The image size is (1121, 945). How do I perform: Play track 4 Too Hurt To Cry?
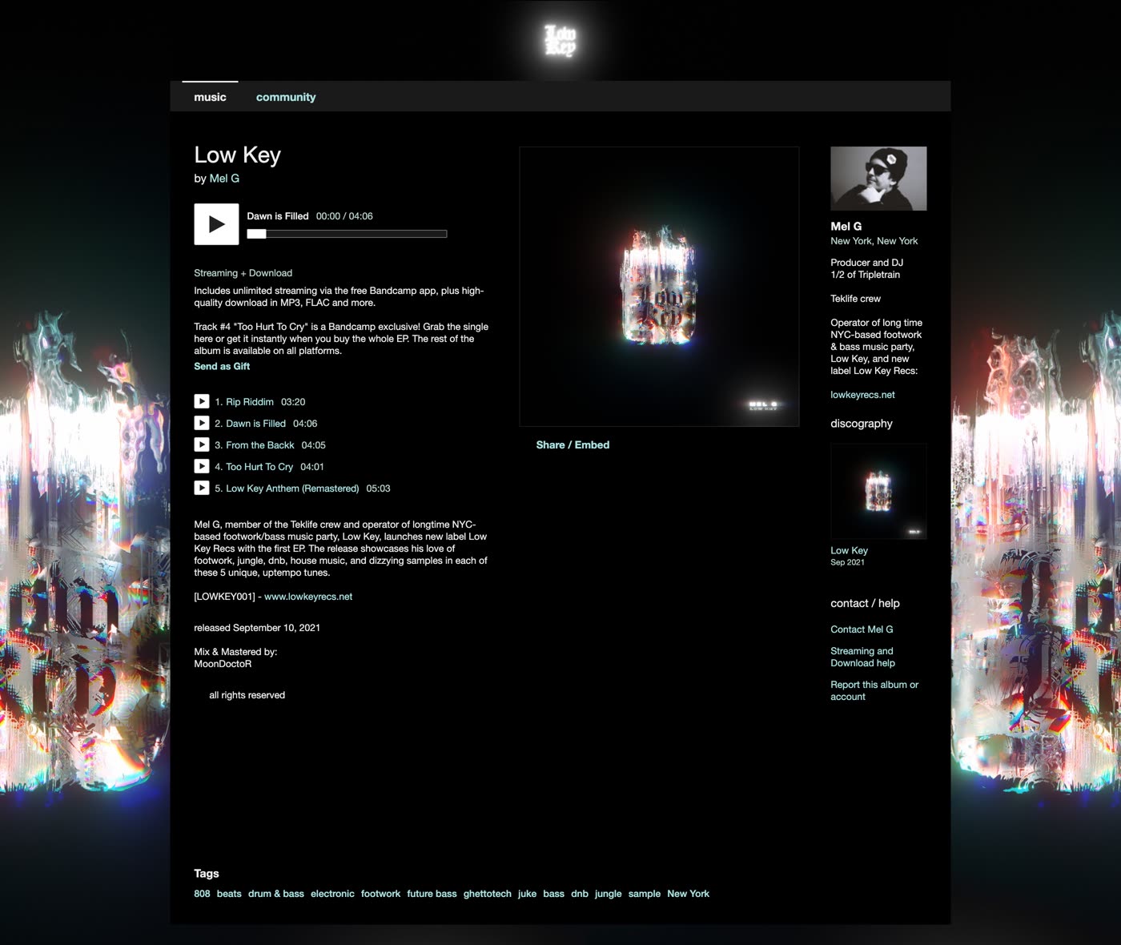coord(202,466)
